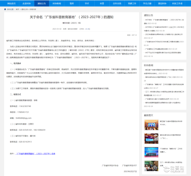Click the signature 广东省科学技术厅
Image resolution: width=191 pixels, height=176 pixels.
(x=130, y=165)
